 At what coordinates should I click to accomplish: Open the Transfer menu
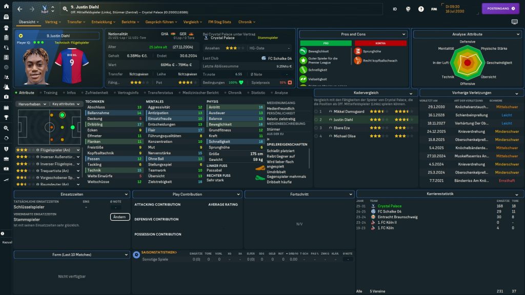[x=76, y=22]
